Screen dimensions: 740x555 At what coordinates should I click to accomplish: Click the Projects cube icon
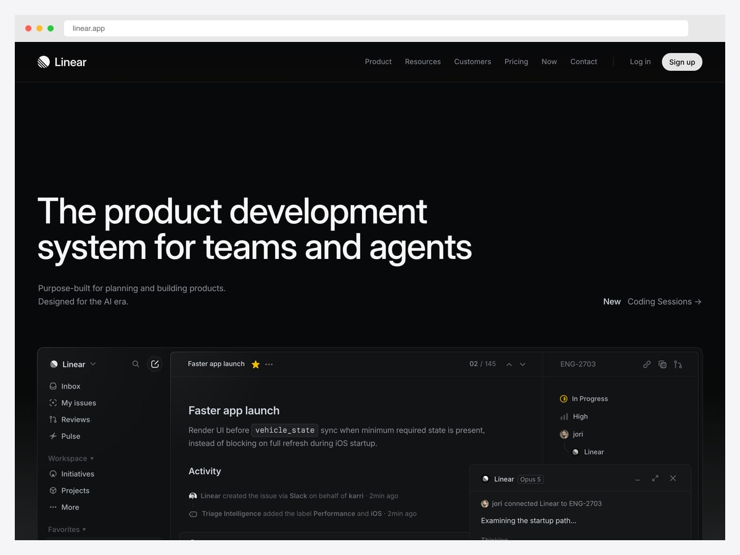click(x=53, y=491)
